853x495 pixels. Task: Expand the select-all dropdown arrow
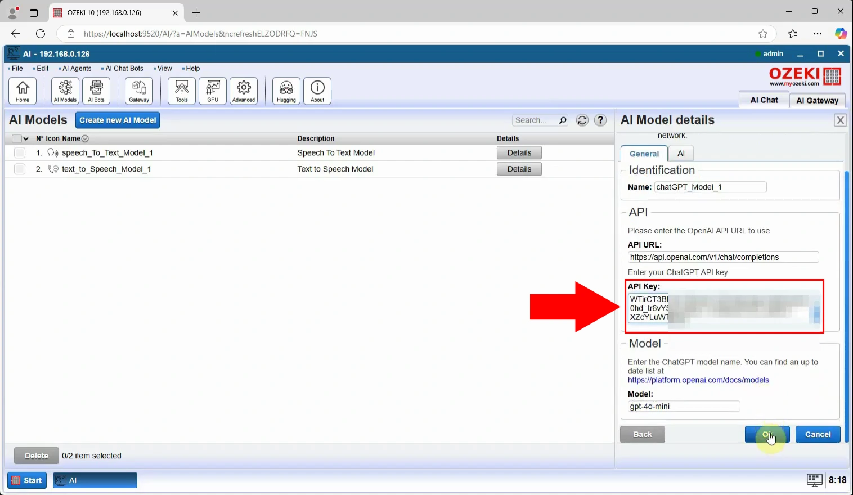(26, 138)
